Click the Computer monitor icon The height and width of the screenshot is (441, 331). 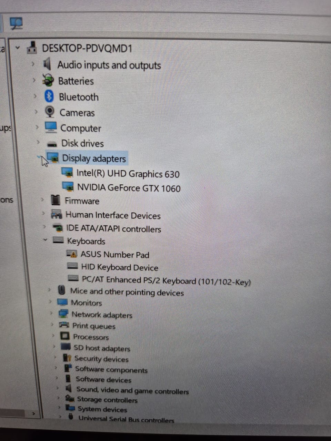(51, 127)
